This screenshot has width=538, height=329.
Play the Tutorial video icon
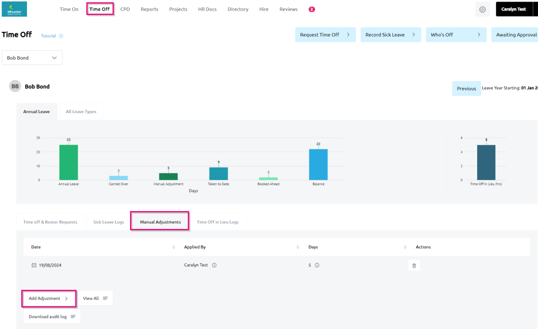point(61,36)
